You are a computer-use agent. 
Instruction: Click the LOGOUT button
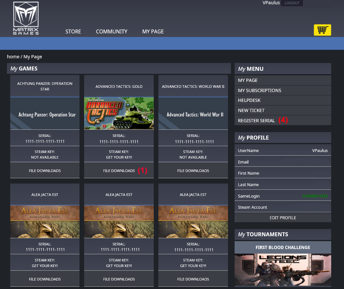tap(292, 3)
